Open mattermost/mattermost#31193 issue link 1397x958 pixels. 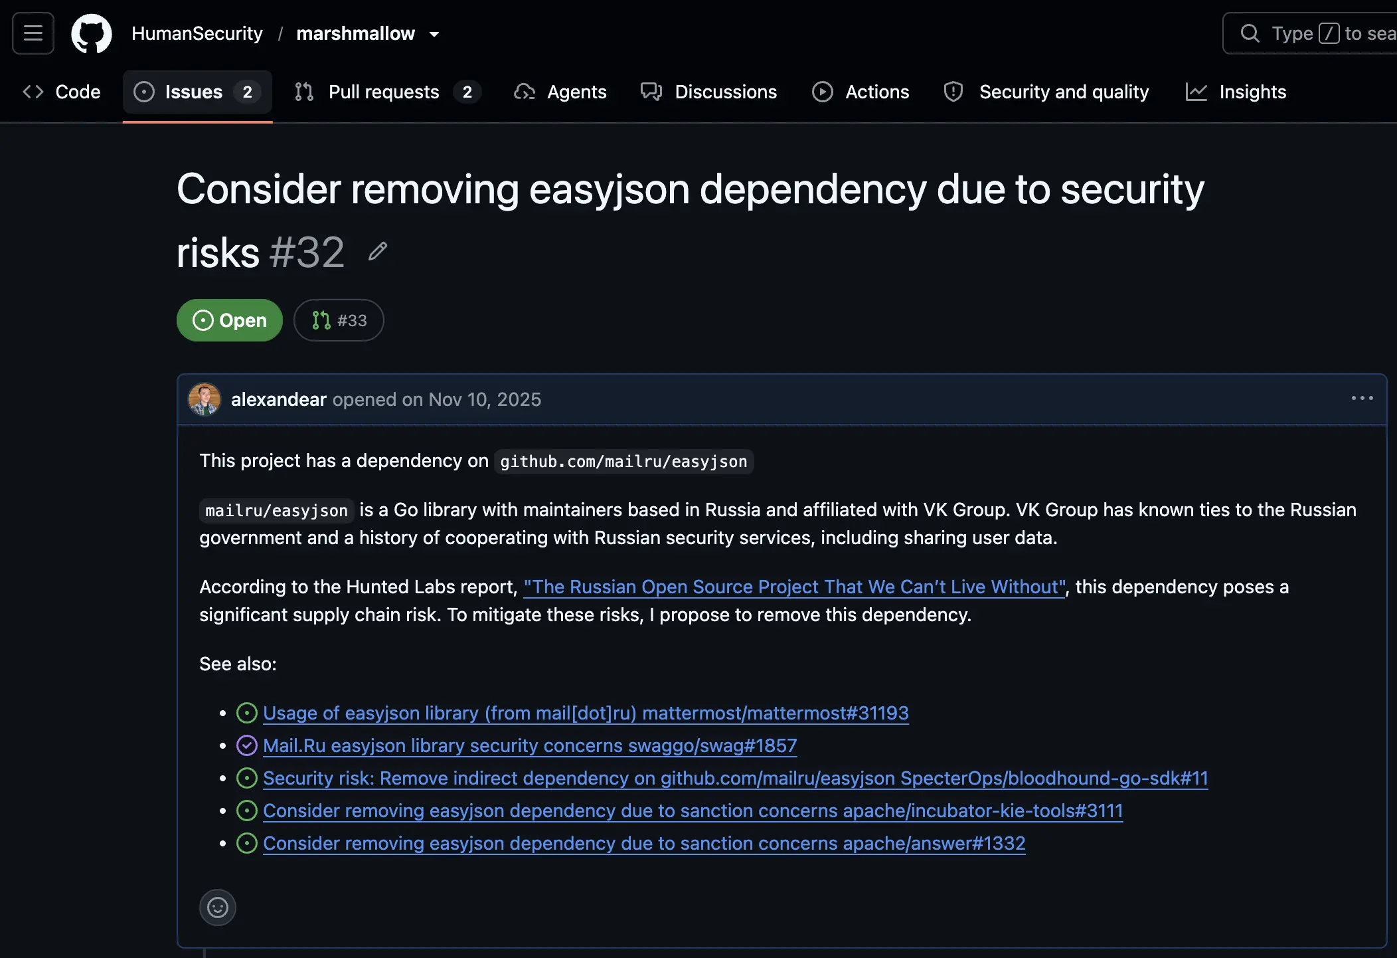586,713
